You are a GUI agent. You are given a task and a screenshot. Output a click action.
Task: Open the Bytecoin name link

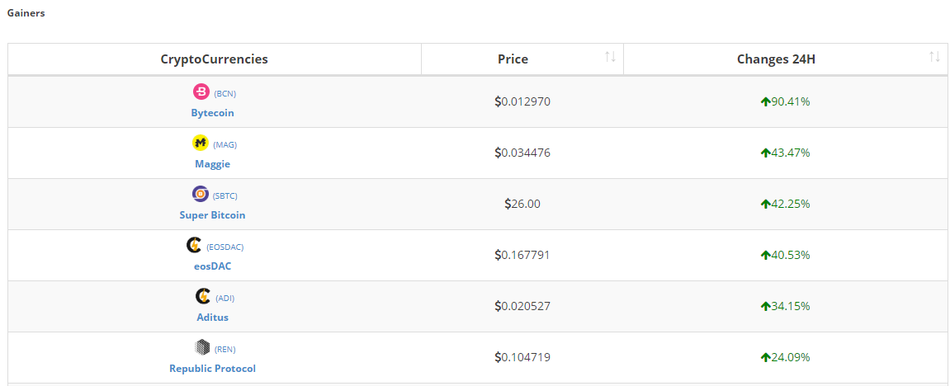(x=212, y=113)
